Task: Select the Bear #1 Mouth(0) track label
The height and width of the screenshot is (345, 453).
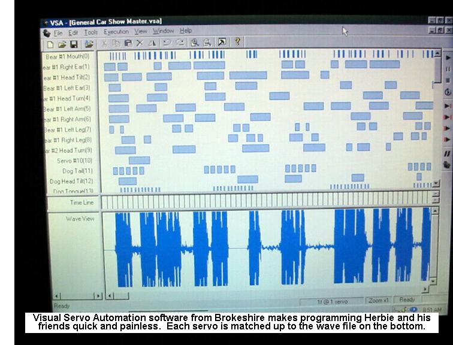Action: (x=68, y=56)
